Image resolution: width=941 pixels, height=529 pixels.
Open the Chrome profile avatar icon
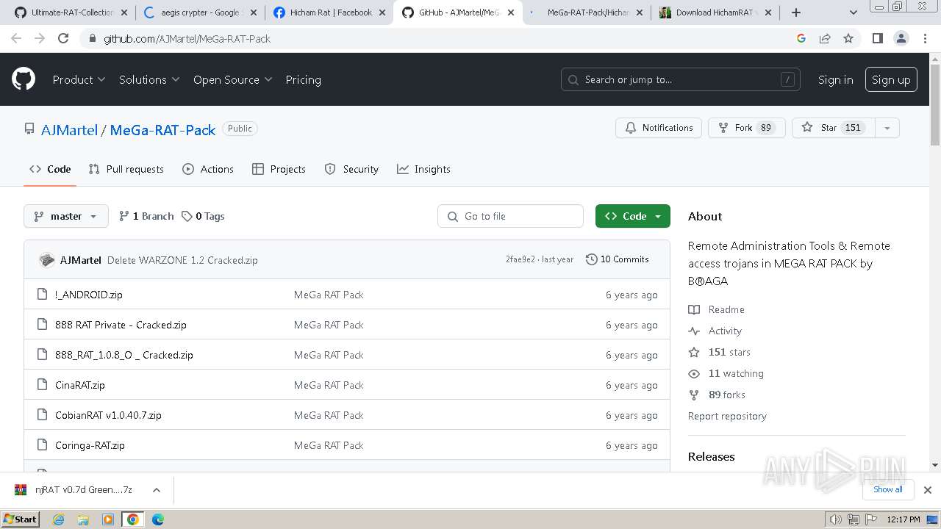pyautogui.click(x=901, y=38)
